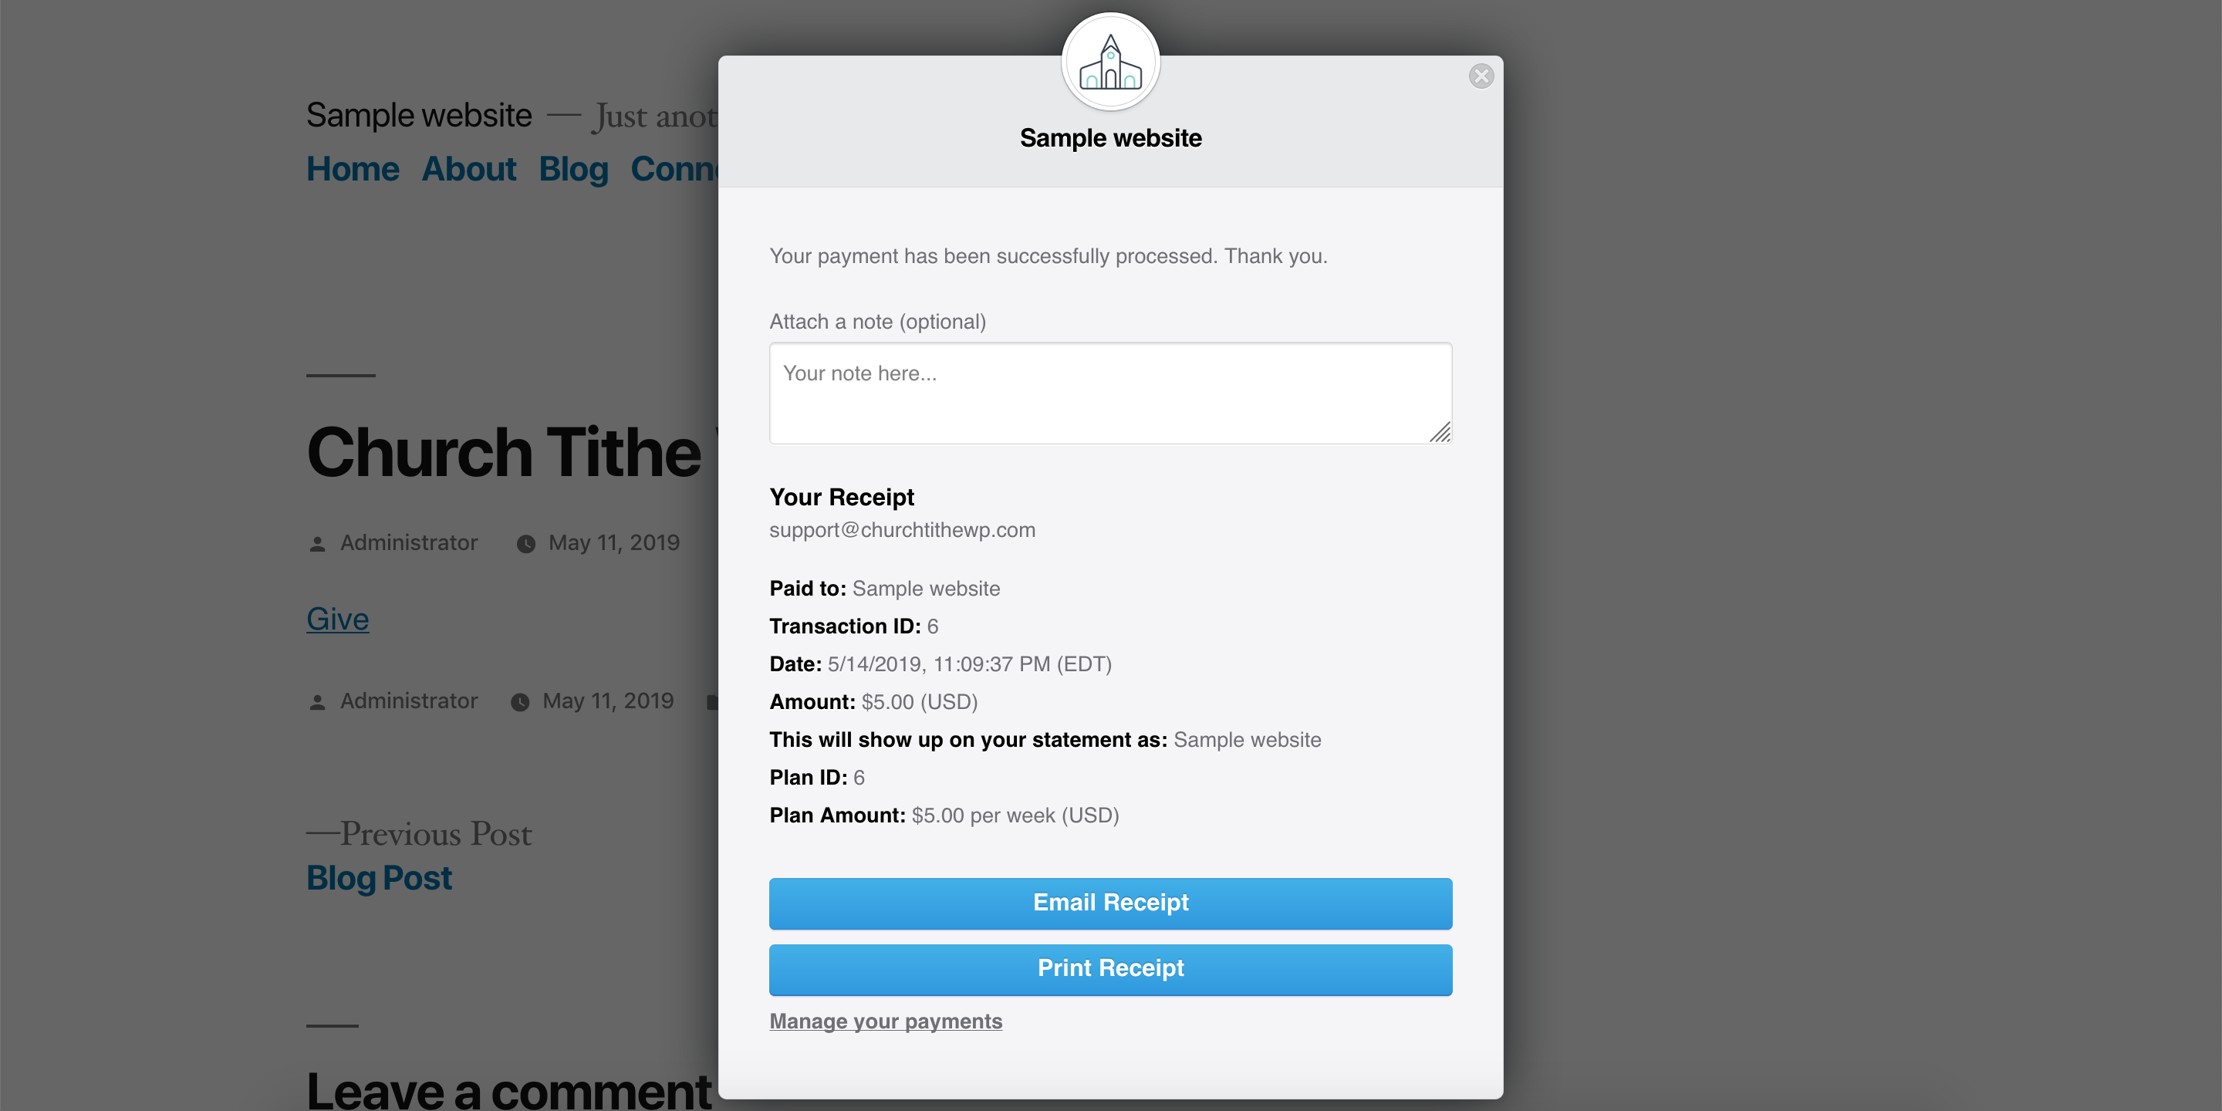The height and width of the screenshot is (1111, 2222).
Task: Click support@churchtithewp.com email address
Action: click(903, 528)
